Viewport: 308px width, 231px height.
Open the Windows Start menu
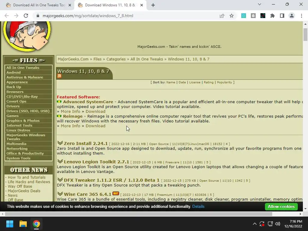click(10, 224)
